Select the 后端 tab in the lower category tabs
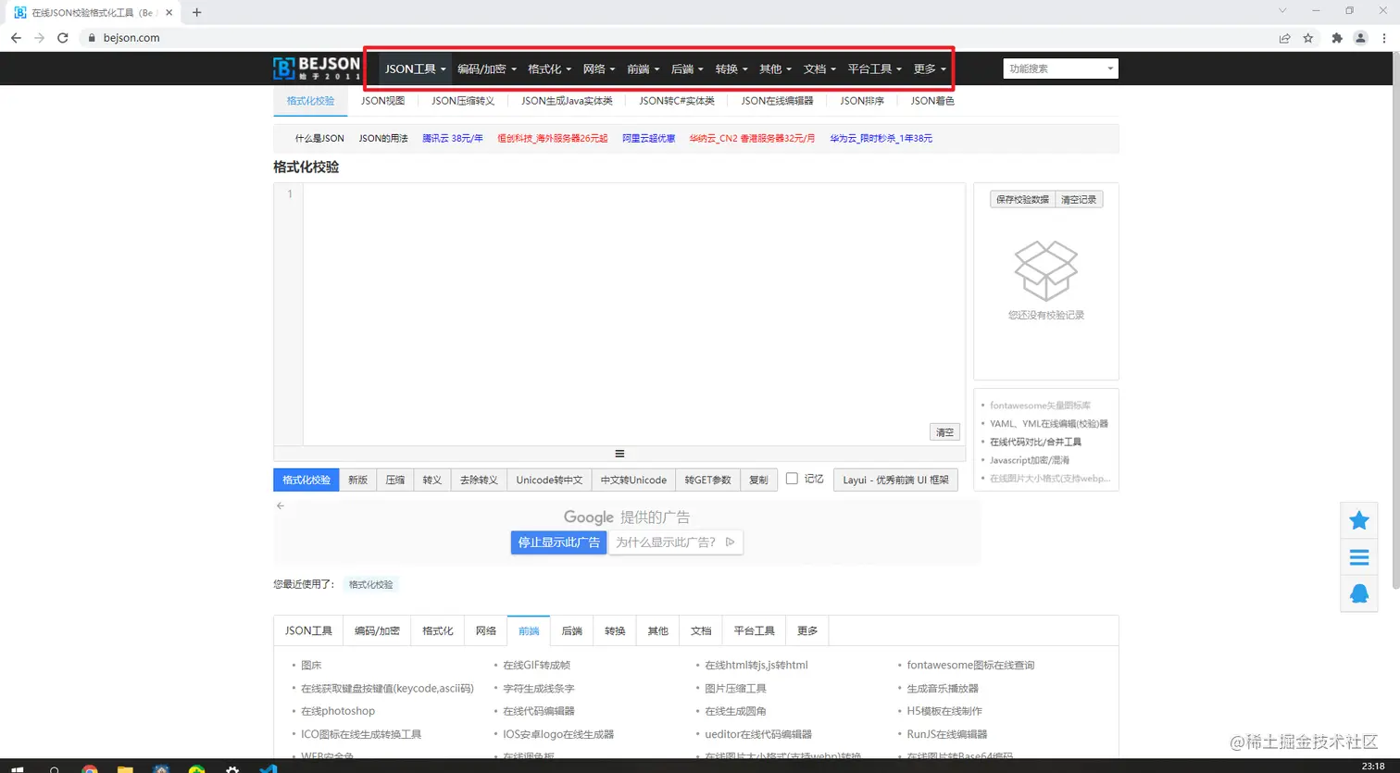The image size is (1400, 773). coord(572,630)
